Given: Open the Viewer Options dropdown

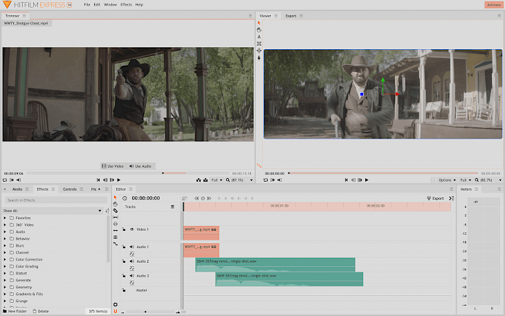Looking at the screenshot, I should point(447,179).
